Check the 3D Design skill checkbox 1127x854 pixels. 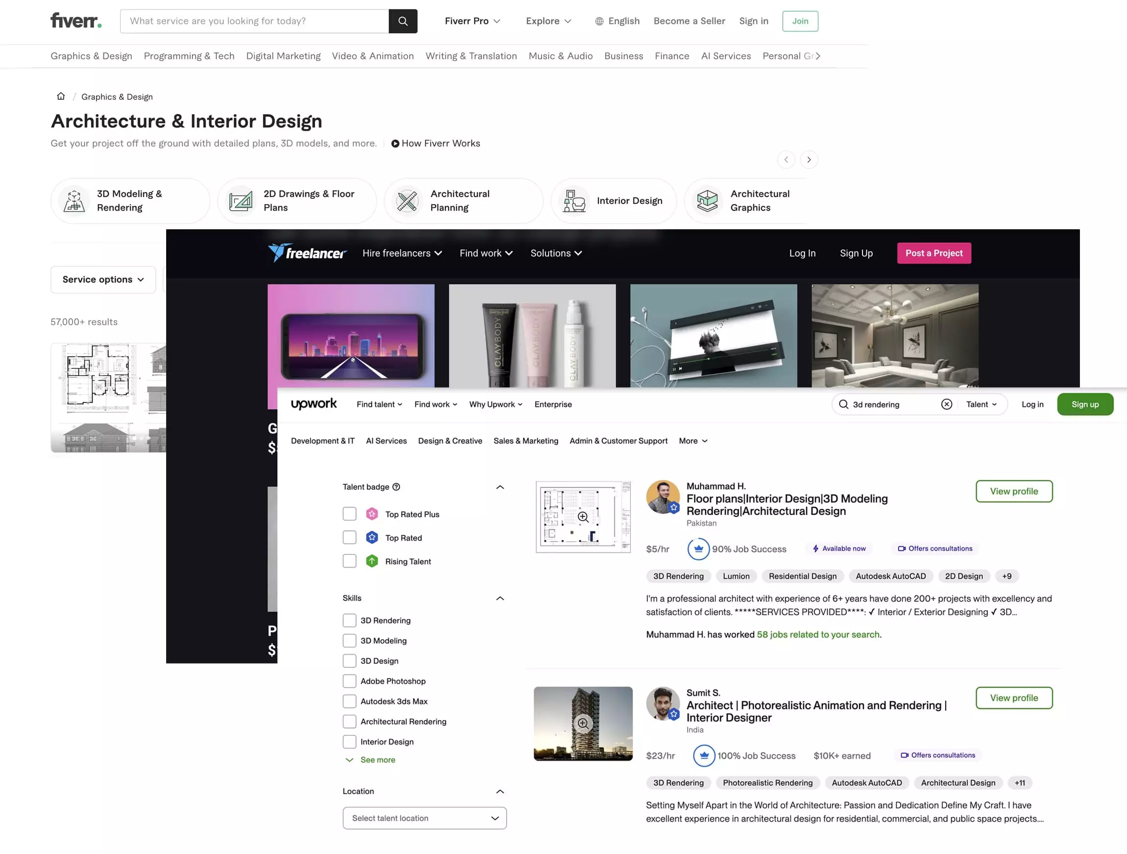click(349, 661)
